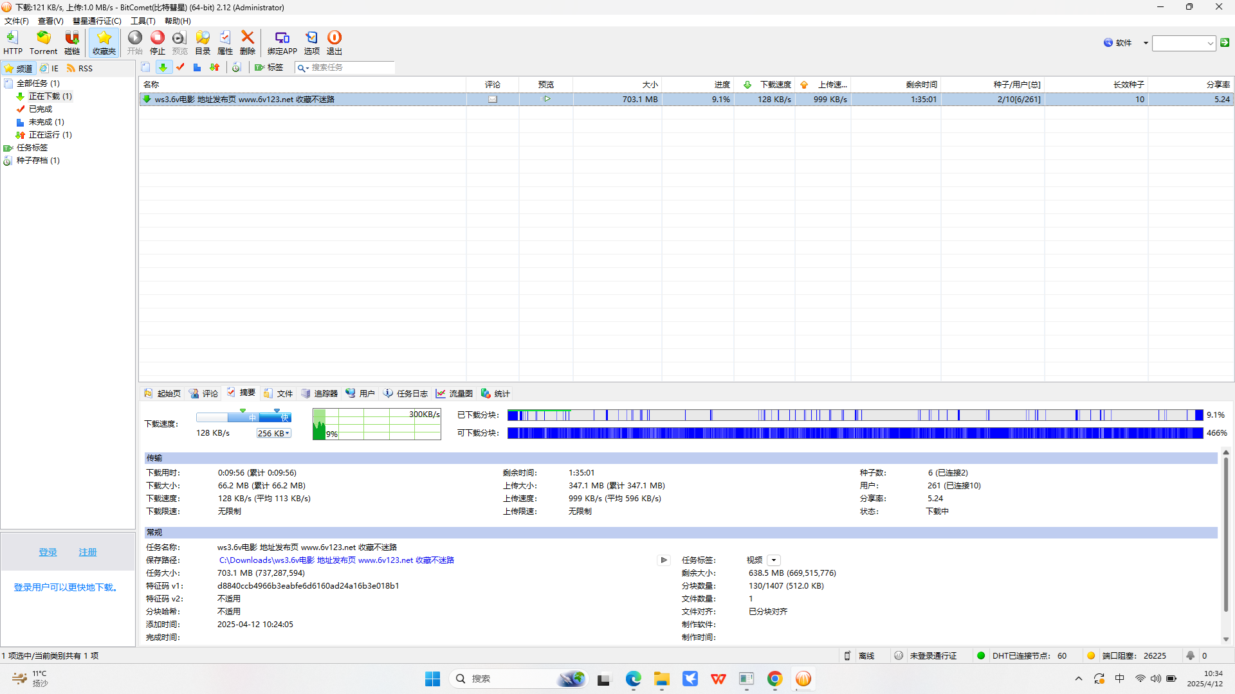This screenshot has height=694, width=1235.
Task: Open 种子存档 (1) in the task tree
Action: [x=38, y=161]
